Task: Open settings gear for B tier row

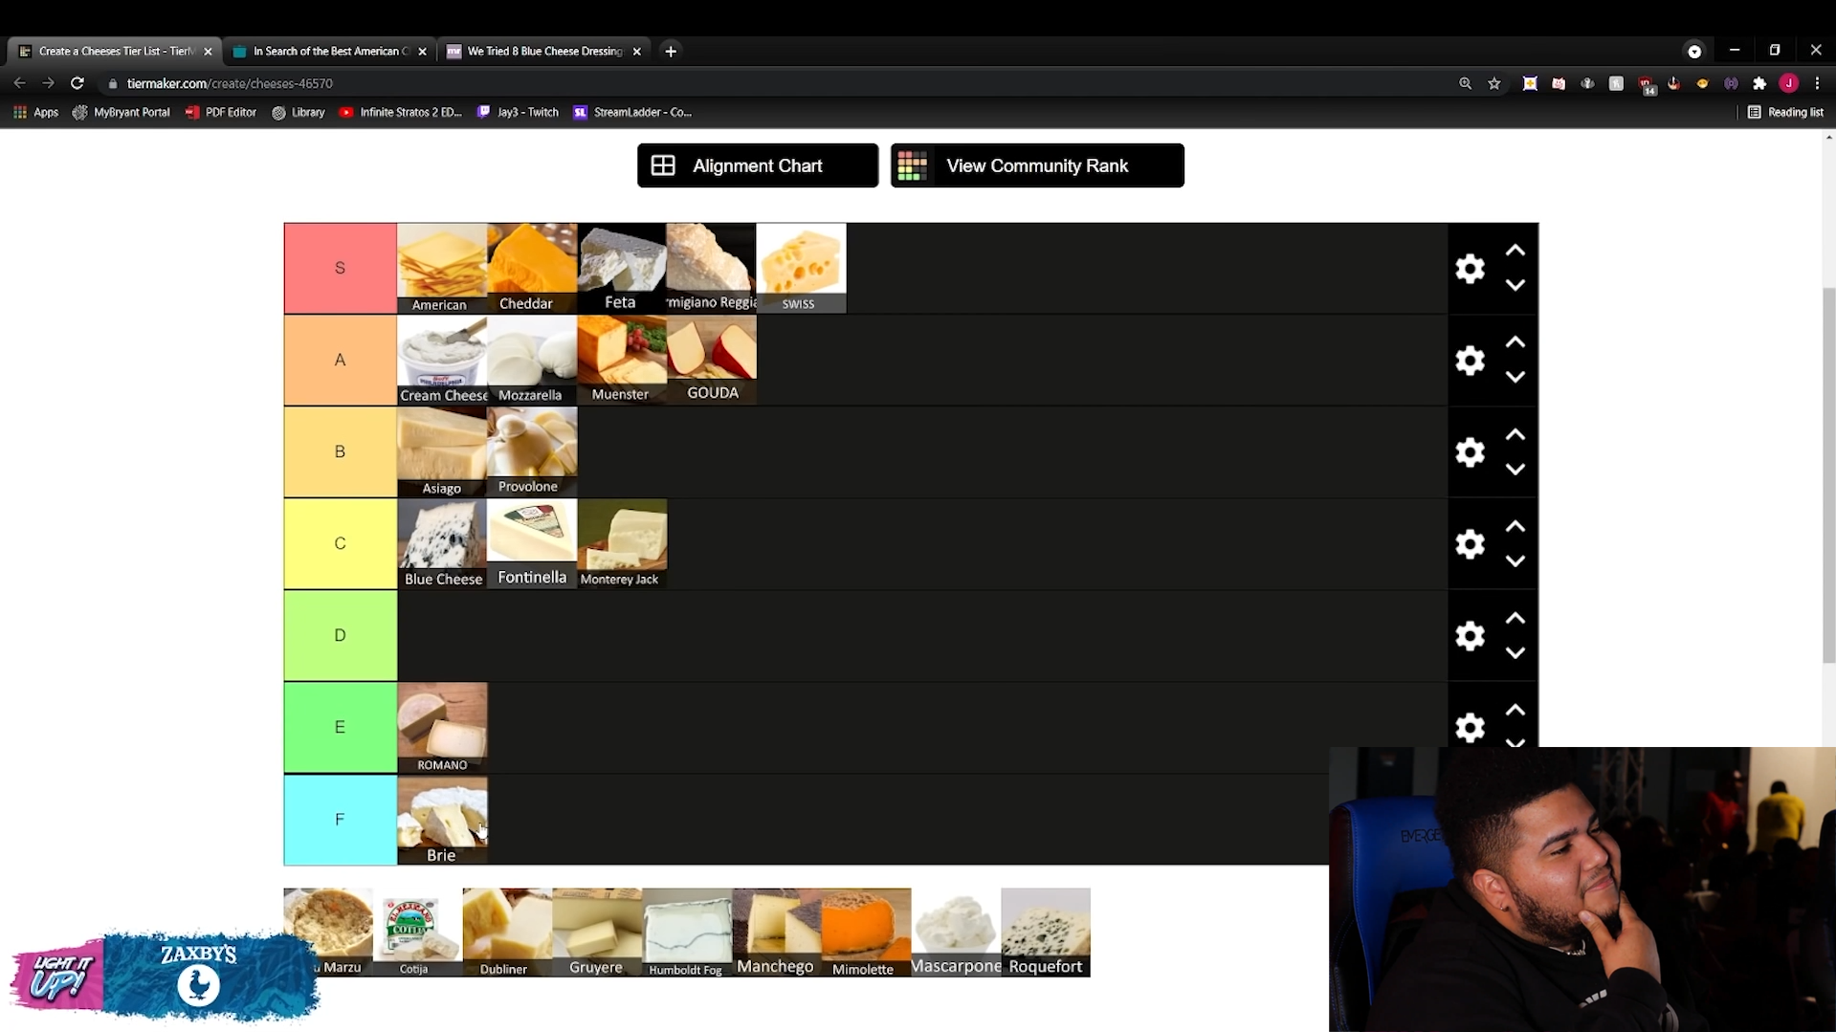Action: point(1470,452)
